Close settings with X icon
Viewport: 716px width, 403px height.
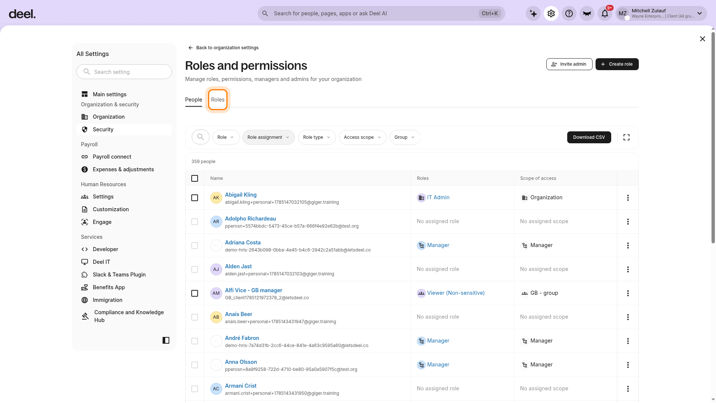point(703,39)
